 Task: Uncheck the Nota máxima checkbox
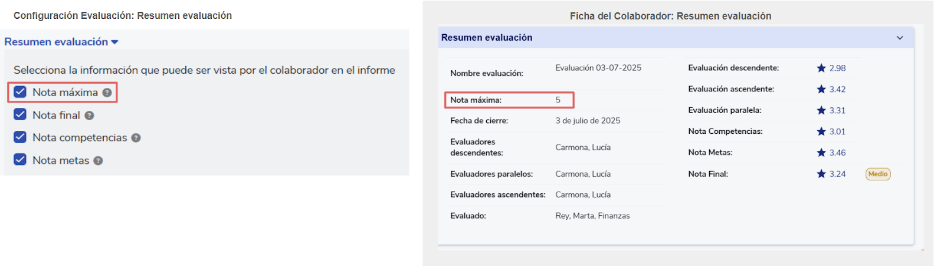point(20,92)
